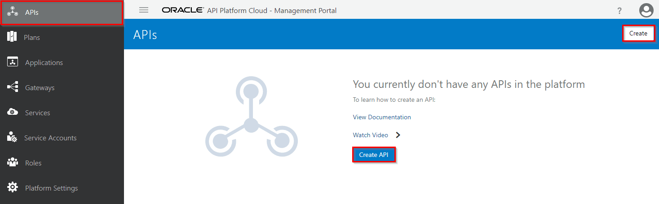Select Gateways in the sidebar
The height and width of the screenshot is (204, 659).
62,88
